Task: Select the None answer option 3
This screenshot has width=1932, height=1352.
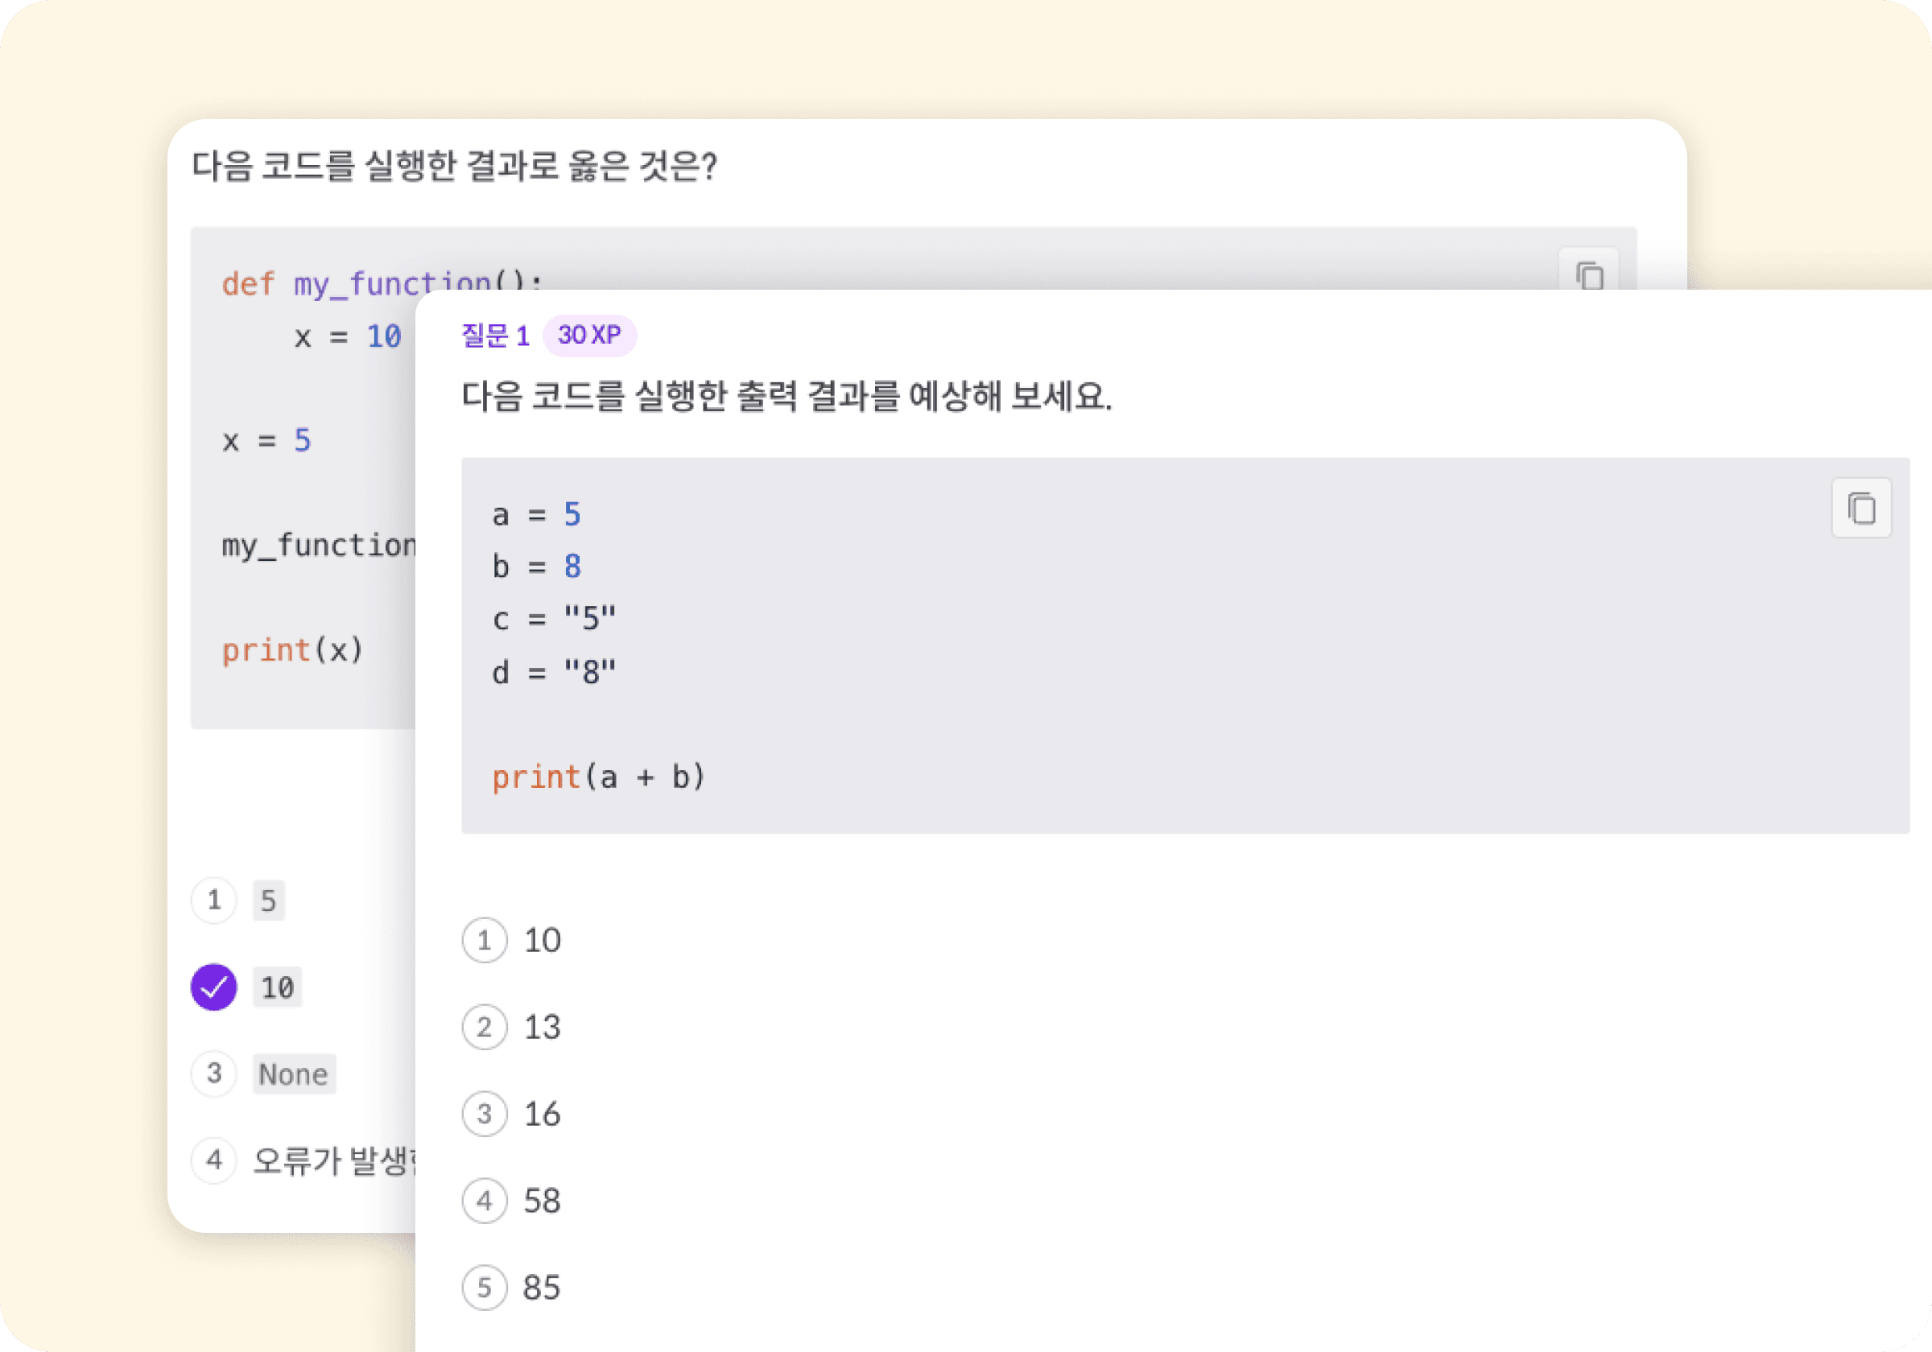Action: click(215, 1074)
